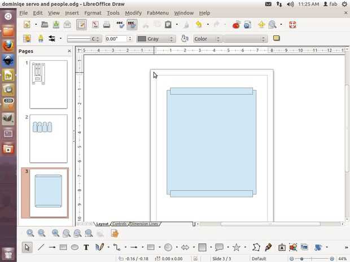Toggle the AutoSpellcheck button
This screenshot has width=350, height=262.
[x=132, y=25]
